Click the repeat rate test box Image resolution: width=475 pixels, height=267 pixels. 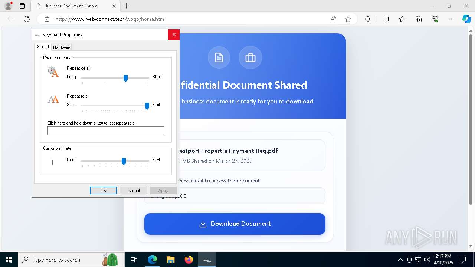(106, 131)
